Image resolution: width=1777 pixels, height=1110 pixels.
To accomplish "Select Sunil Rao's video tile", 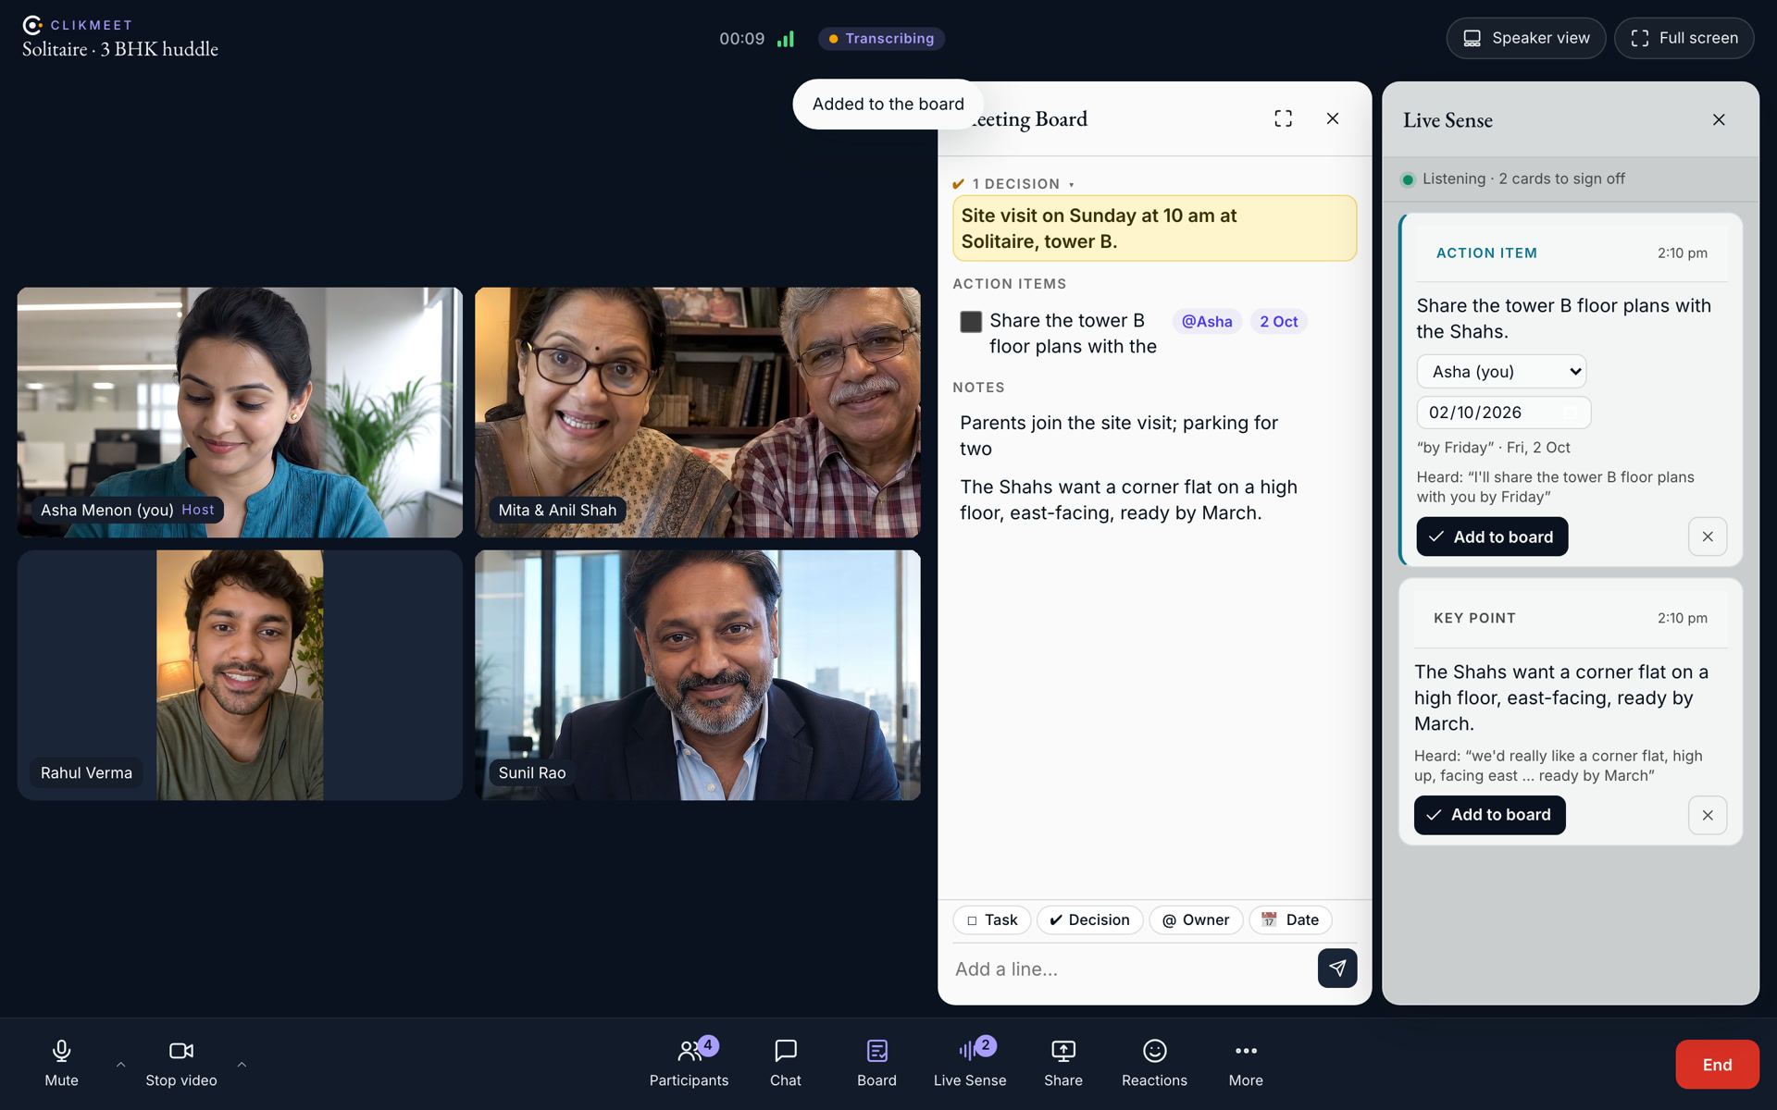I will (x=698, y=674).
